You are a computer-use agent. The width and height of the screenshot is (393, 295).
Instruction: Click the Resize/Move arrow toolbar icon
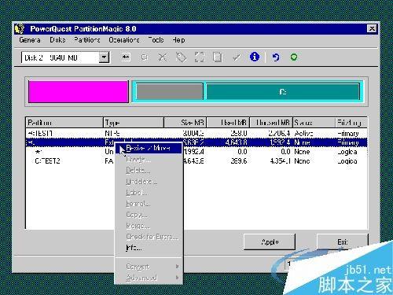126,57
